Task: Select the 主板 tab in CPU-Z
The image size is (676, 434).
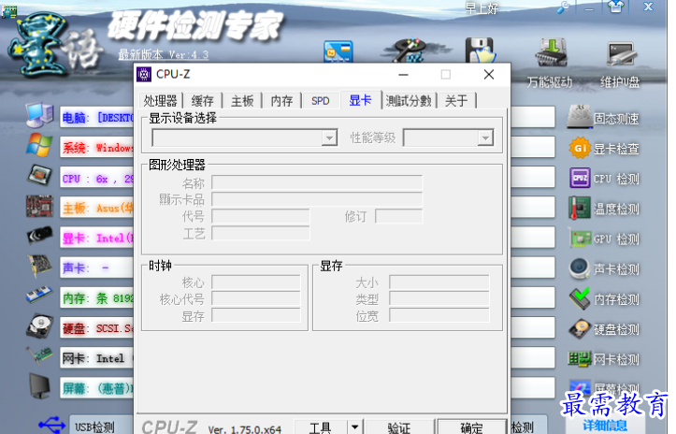Action: click(242, 101)
